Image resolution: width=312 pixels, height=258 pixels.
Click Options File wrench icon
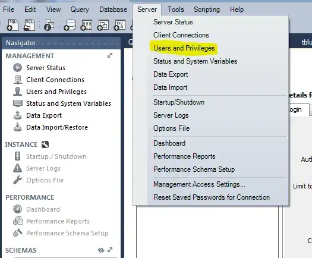17,180
